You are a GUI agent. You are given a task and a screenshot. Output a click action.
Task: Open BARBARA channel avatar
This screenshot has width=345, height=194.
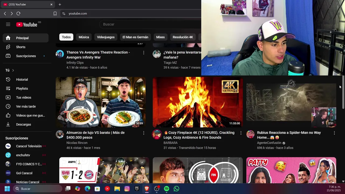pyautogui.click(x=157, y=134)
